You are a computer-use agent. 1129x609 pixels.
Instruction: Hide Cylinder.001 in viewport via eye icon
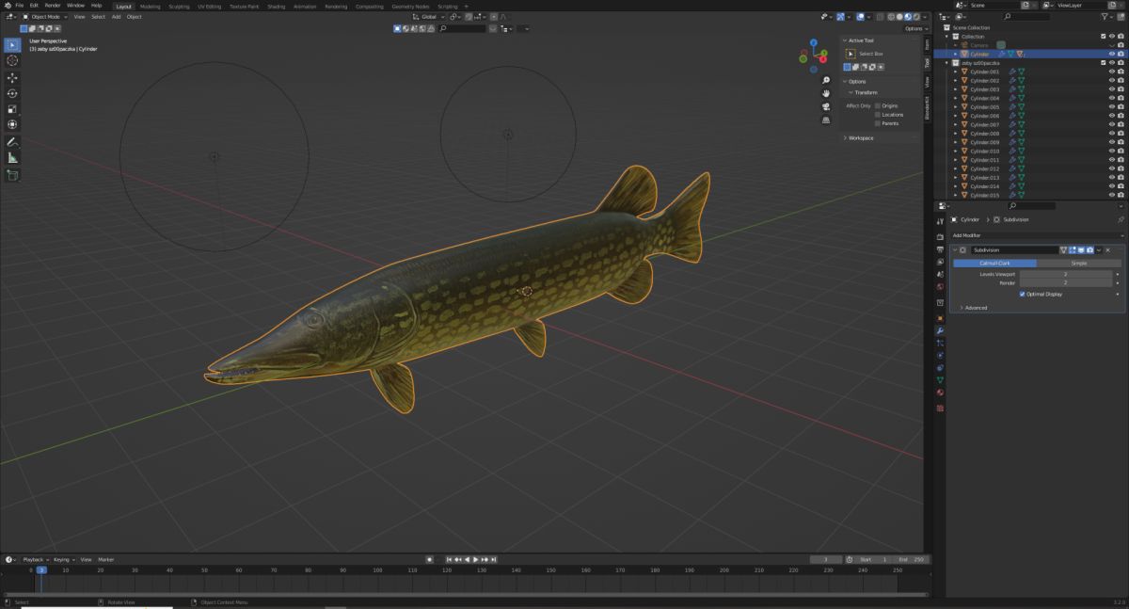(1112, 72)
